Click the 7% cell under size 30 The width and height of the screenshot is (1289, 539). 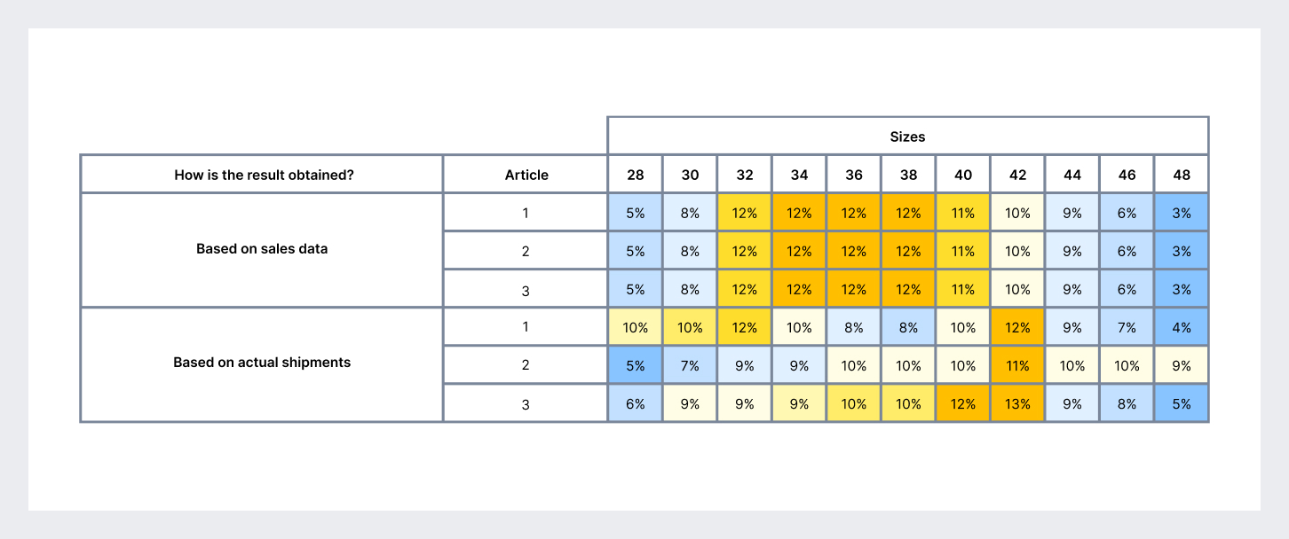(690, 365)
